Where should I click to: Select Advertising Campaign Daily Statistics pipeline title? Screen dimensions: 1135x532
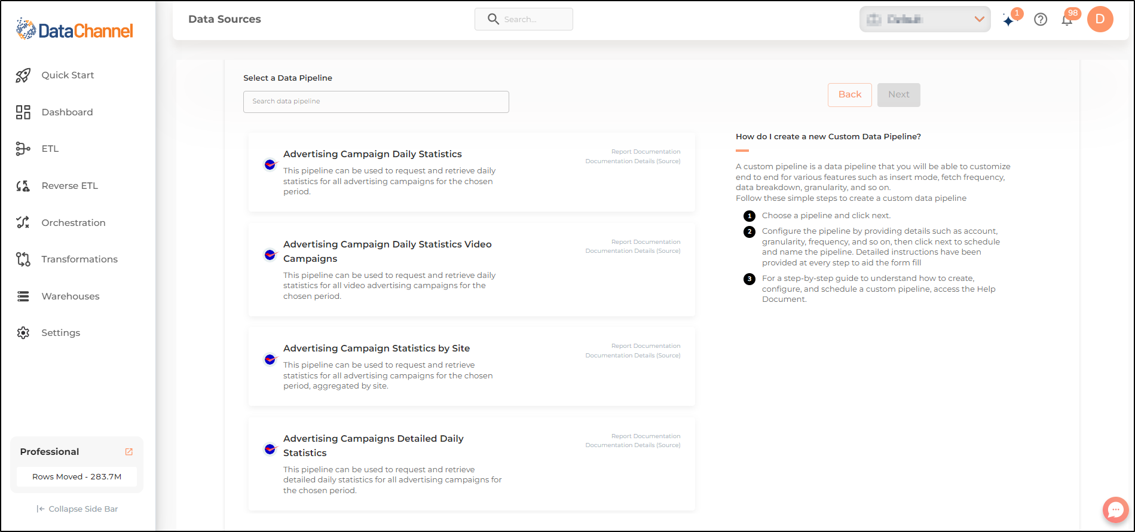(372, 154)
